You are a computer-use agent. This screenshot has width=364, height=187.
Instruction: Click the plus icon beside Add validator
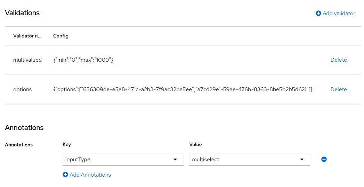(x=318, y=13)
